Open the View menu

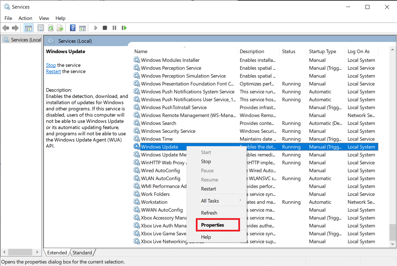point(43,18)
